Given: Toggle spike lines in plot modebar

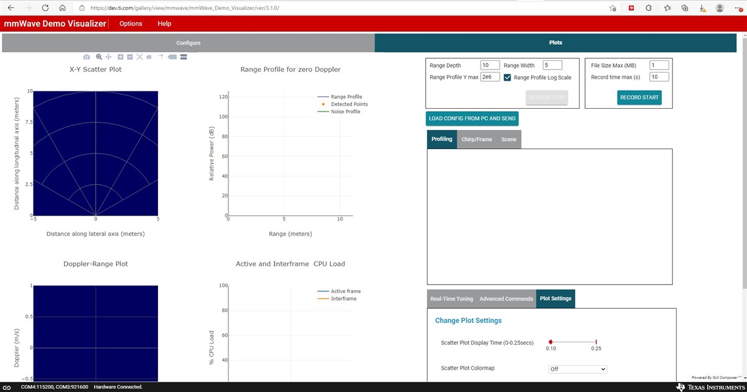Looking at the screenshot, I should click(x=161, y=57).
